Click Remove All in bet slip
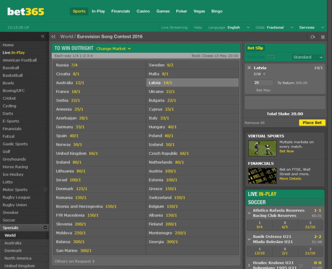Screen dimensions: 332x269 pos(255,123)
